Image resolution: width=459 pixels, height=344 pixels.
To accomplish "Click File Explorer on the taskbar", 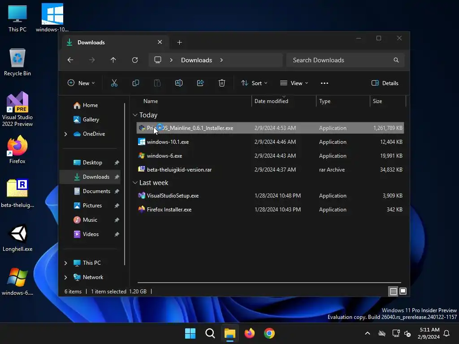I will tap(230, 333).
